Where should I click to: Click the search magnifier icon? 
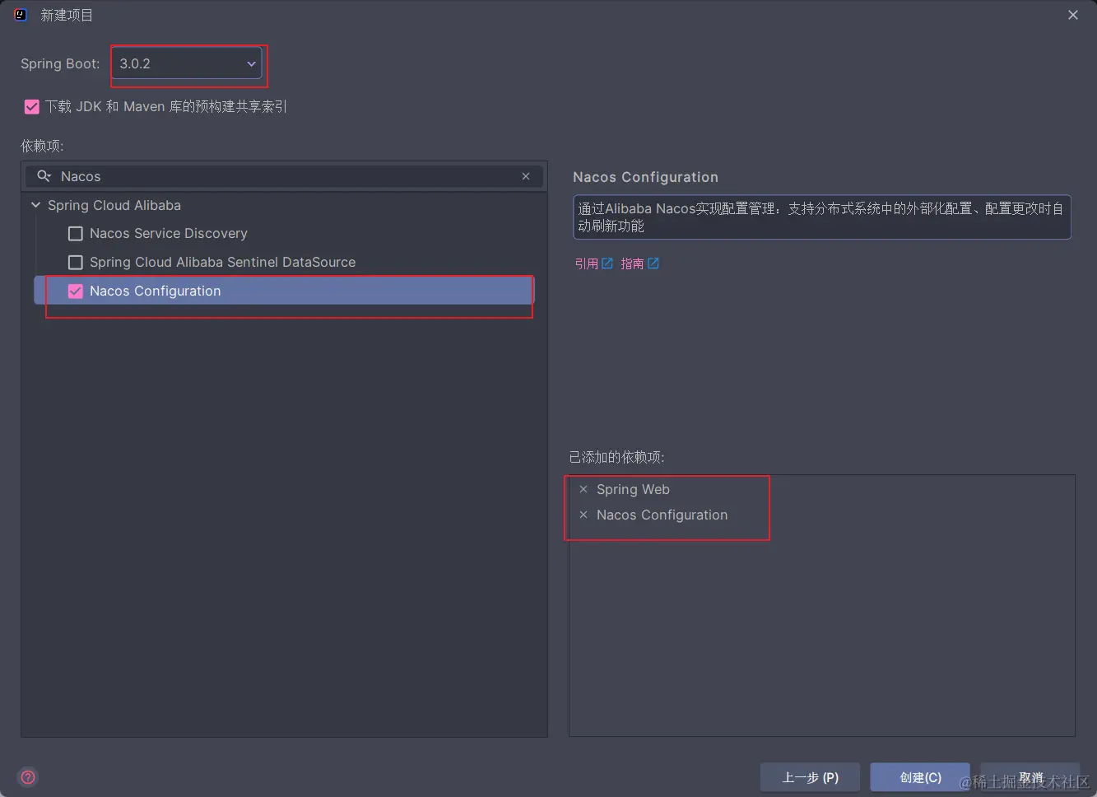click(x=44, y=176)
